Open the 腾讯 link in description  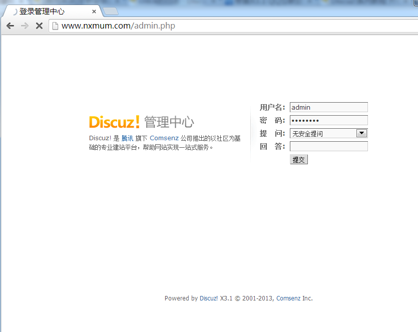127,138
